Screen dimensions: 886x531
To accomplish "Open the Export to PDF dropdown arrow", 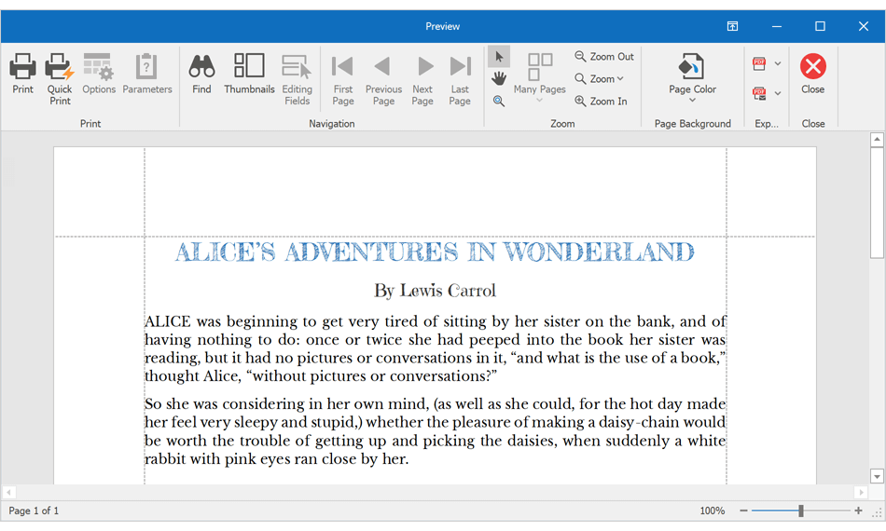I will pyautogui.click(x=778, y=64).
